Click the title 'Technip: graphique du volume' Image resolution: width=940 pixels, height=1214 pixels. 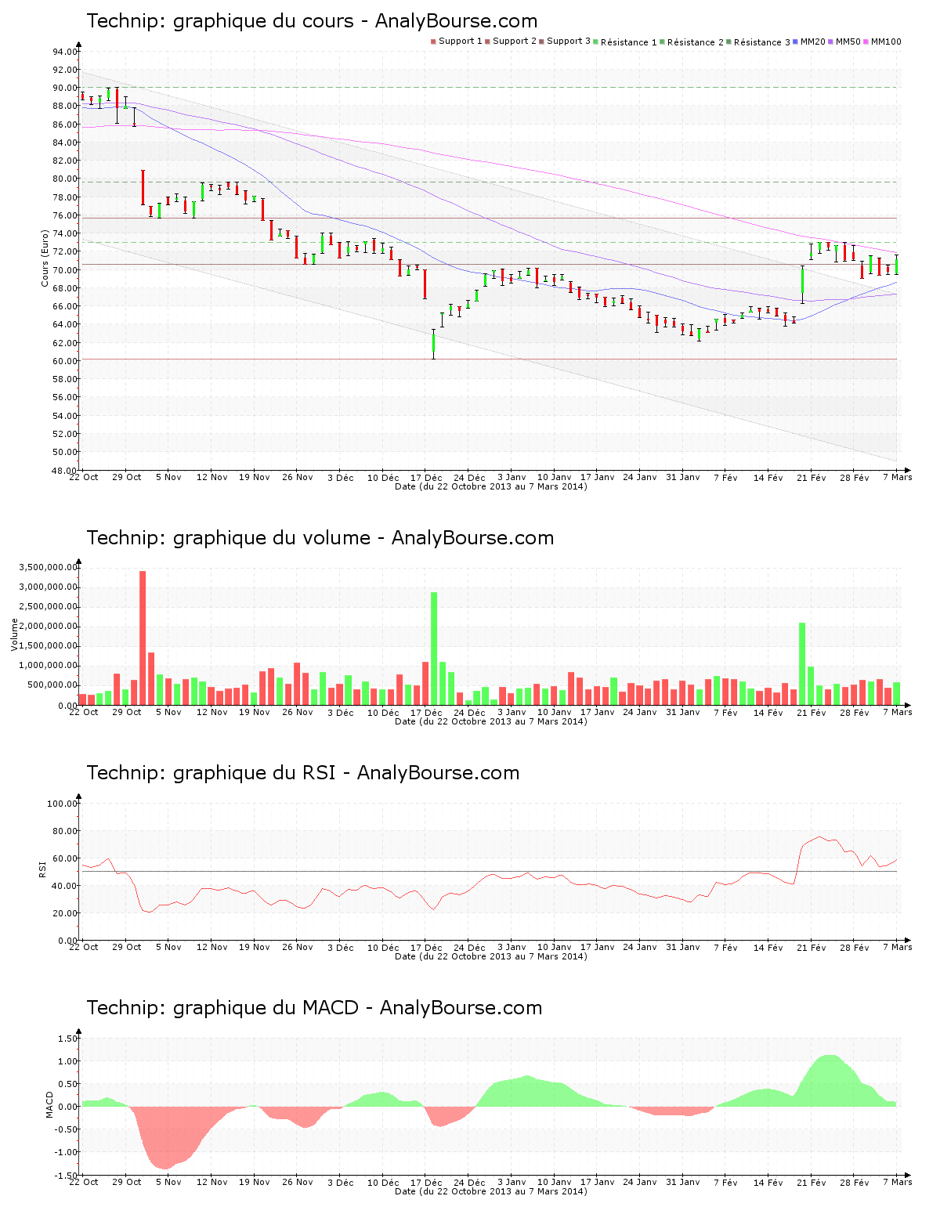[x=229, y=538]
